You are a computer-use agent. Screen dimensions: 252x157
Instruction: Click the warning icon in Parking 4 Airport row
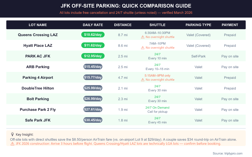tap(143, 80)
